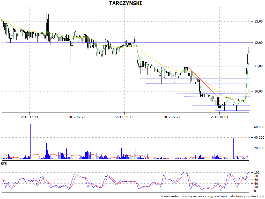
Task: Click the 60 level on STS axis
Action: tap(256, 180)
